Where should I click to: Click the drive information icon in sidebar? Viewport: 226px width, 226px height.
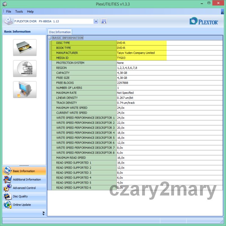25,47
